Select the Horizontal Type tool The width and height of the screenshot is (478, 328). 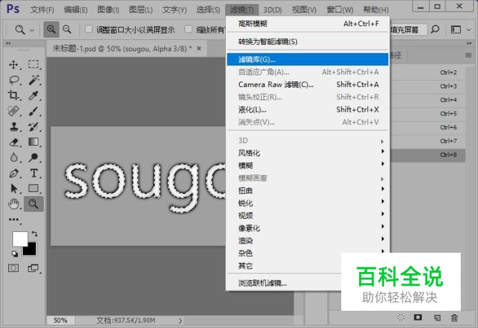point(34,173)
